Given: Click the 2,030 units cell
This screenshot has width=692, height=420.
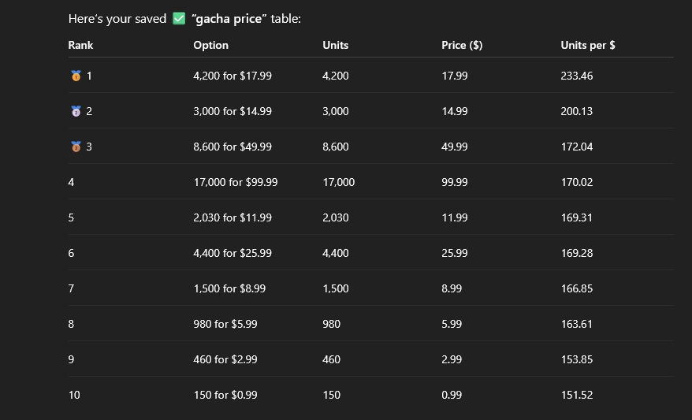Looking at the screenshot, I should pos(335,217).
